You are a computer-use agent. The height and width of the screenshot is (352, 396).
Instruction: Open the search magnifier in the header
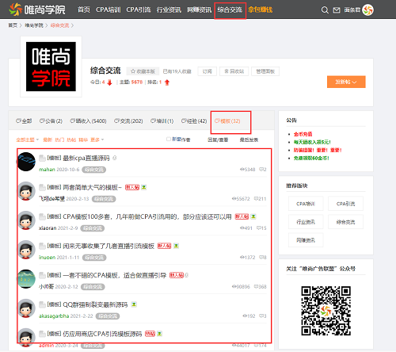click(325, 10)
